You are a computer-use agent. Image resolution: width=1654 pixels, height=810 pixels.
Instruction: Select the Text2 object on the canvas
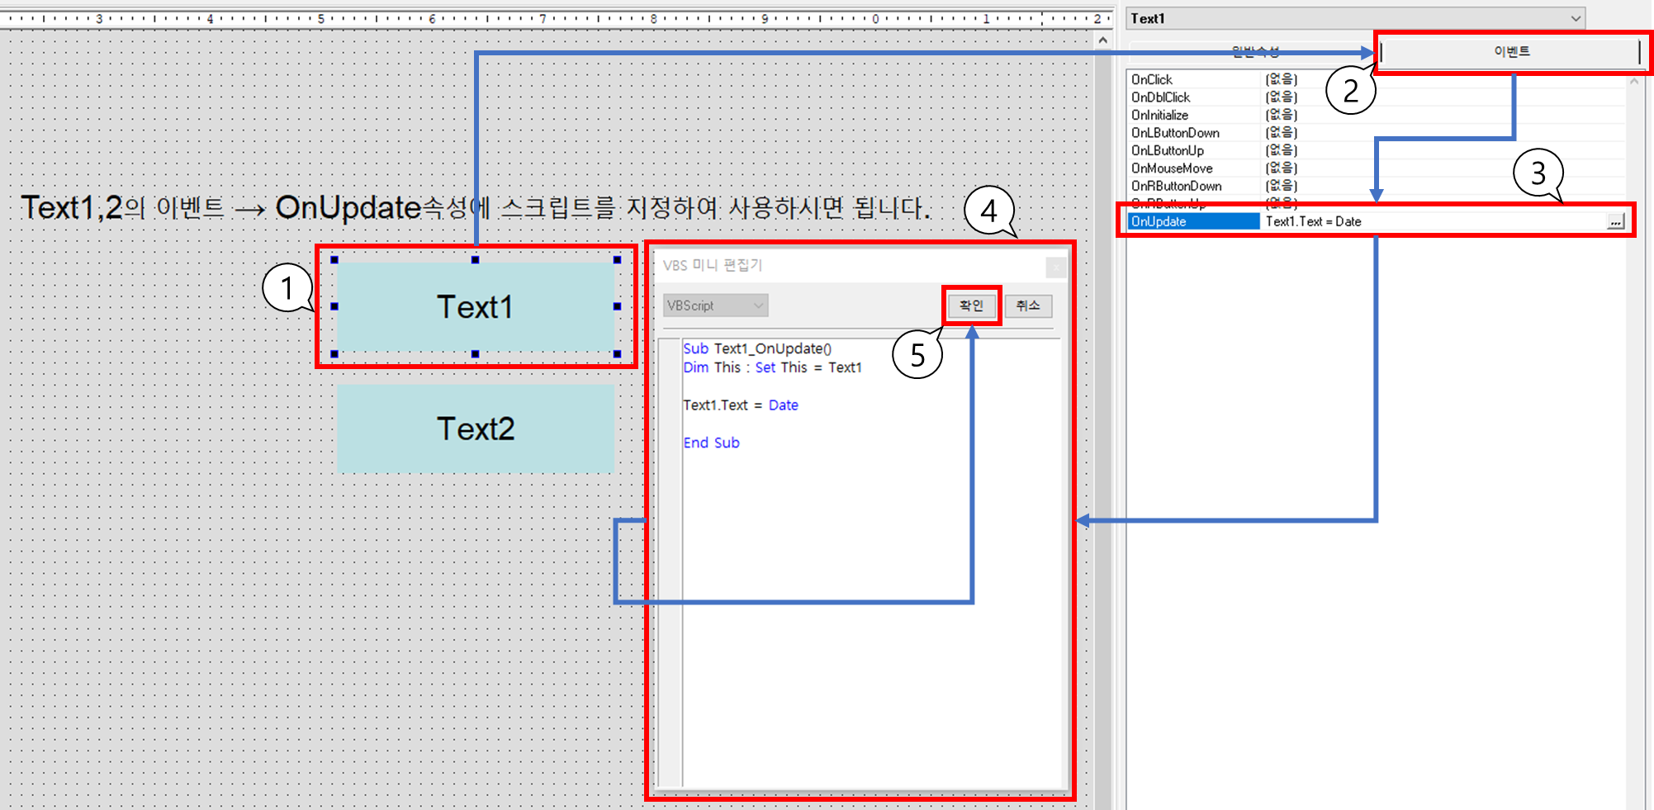[475, 429]
